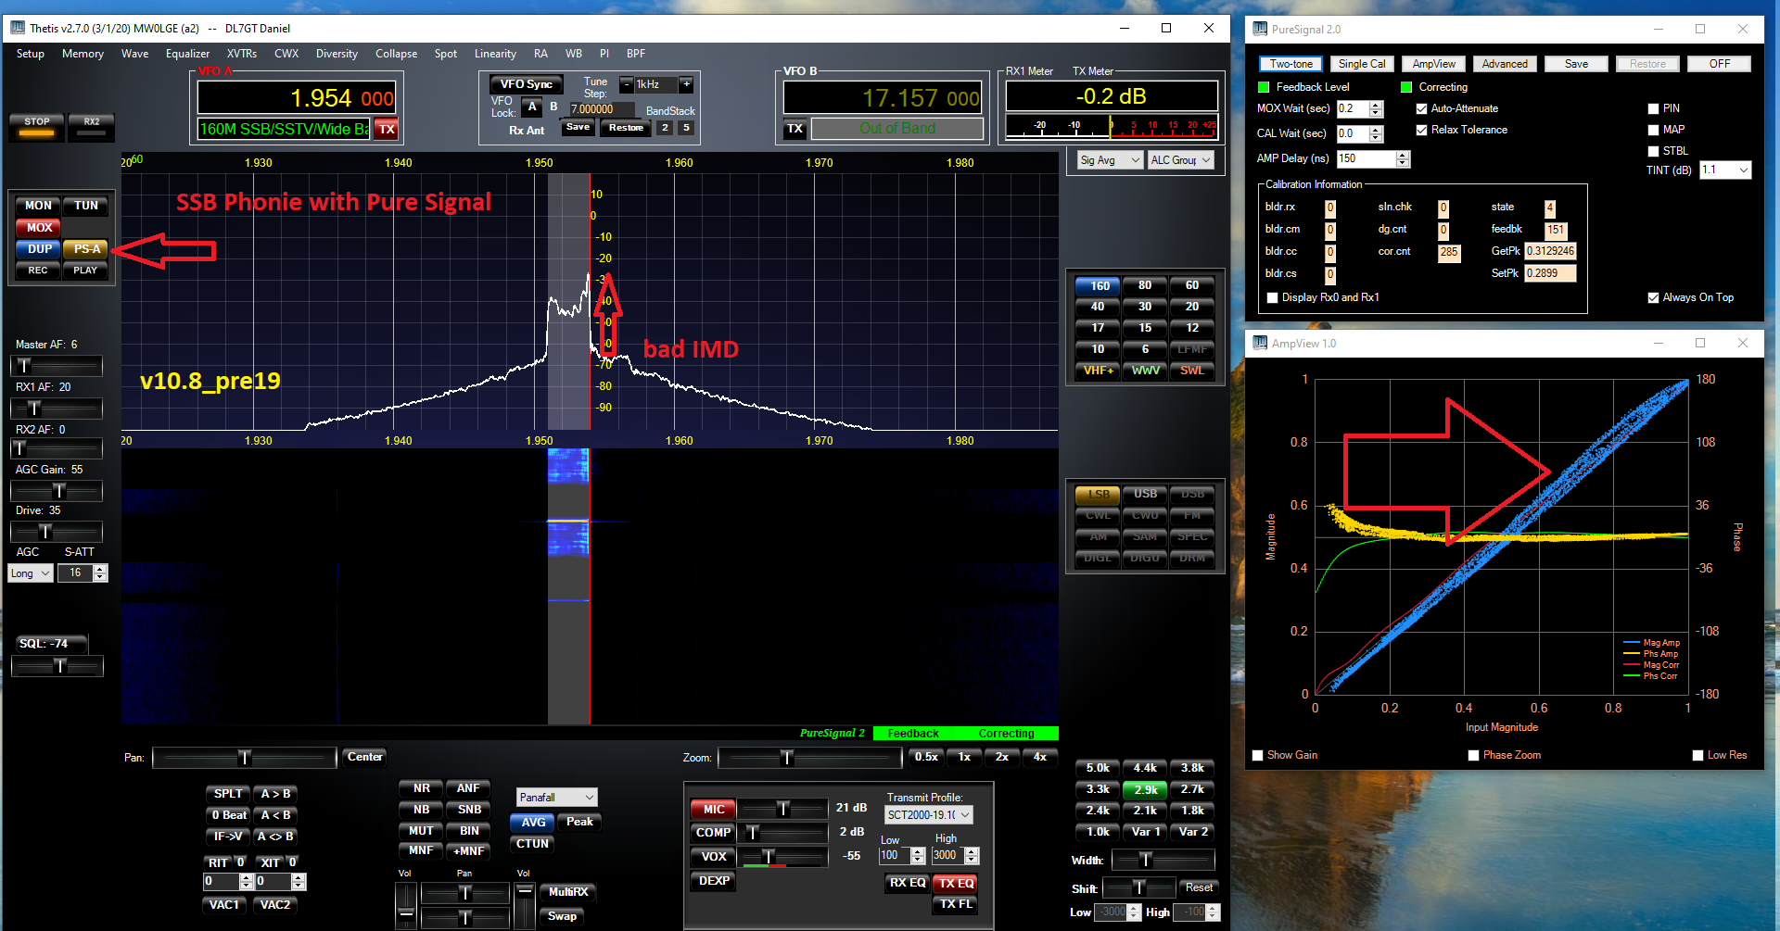Screen dimensions: 1780x931
Task: Toggle the ANF auto notch filter
Action: pyautogui.click(x=468, y=788)
